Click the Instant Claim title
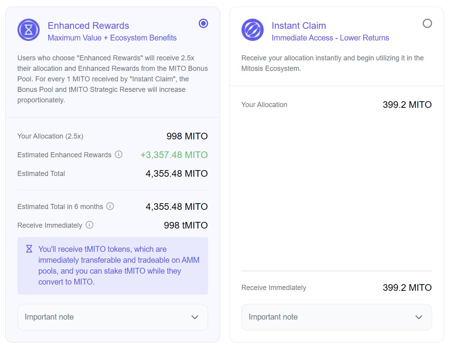The image size is (455, 348). [x=299, y=26]
